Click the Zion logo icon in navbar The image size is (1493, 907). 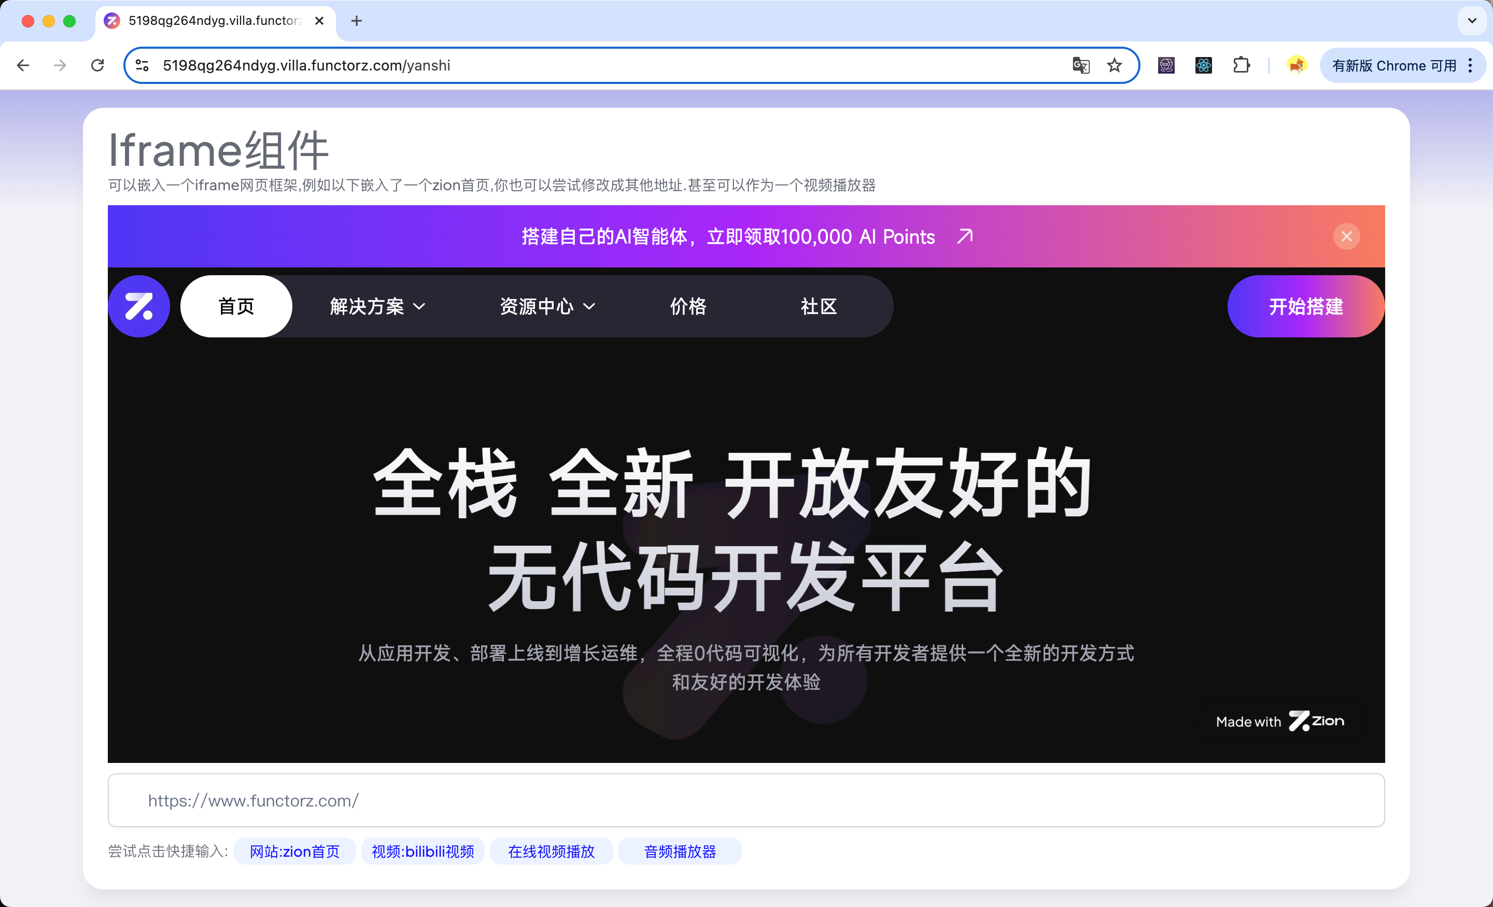[139, 307]
